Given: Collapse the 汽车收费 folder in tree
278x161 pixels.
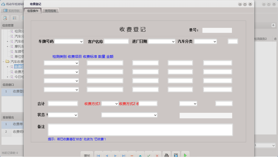Looking at the screenshot, I should point(3,61).
